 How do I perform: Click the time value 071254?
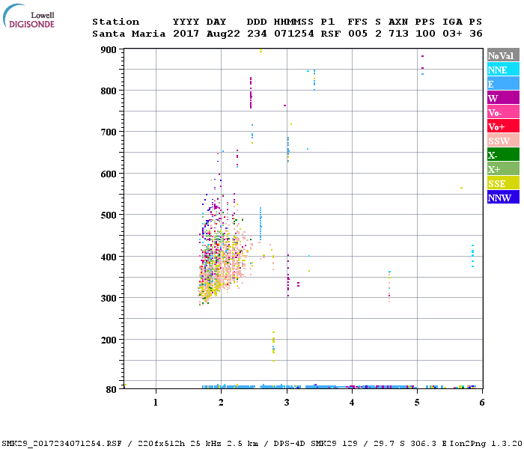(x=294, y=34)
